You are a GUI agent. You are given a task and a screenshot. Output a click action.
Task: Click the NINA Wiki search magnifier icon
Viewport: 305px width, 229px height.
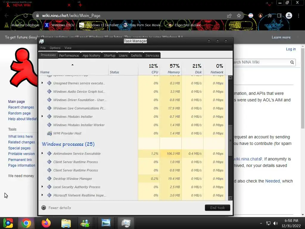click(x=292, y=62)
